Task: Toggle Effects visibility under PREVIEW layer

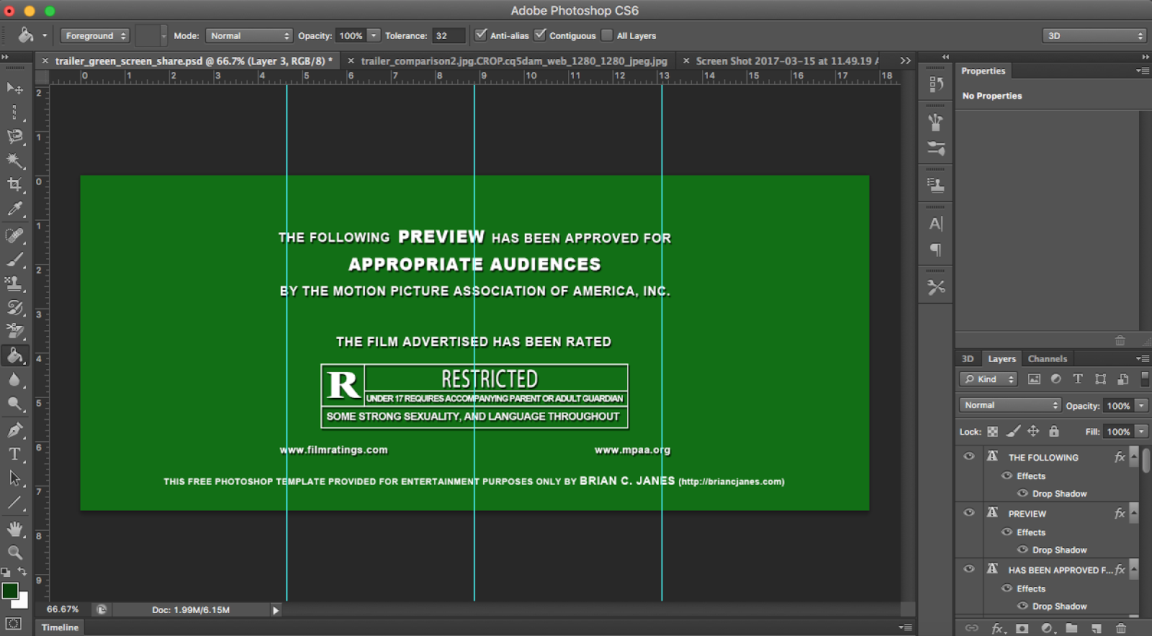Action: 1007,532
